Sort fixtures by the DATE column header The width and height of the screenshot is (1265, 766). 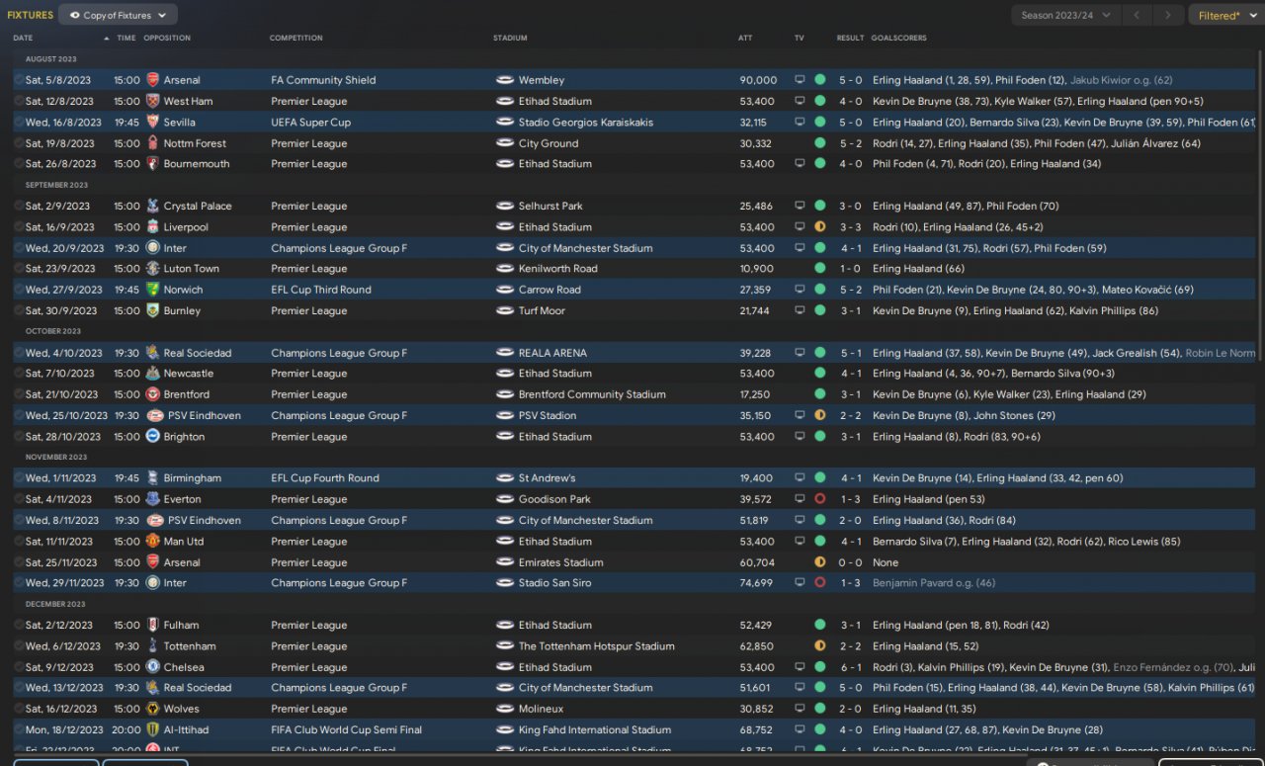23,39
